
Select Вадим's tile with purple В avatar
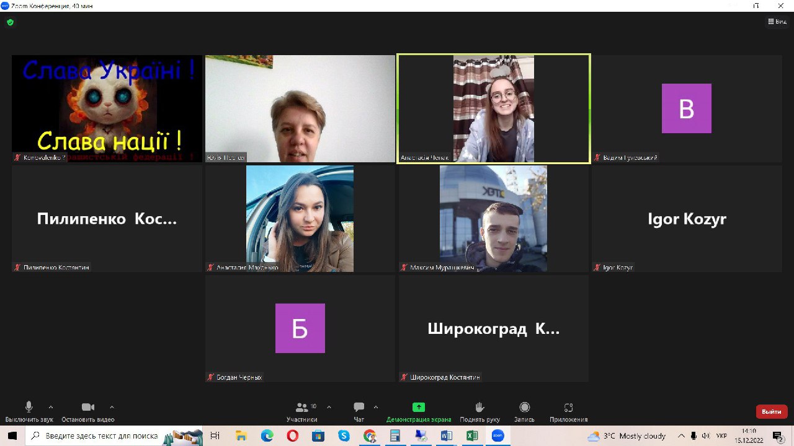point(687,108)
